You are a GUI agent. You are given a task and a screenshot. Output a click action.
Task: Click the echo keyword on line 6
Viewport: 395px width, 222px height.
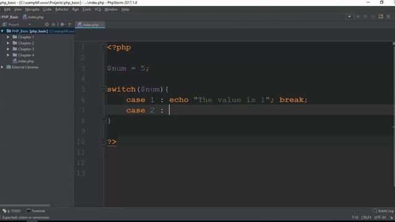(178, 100)
